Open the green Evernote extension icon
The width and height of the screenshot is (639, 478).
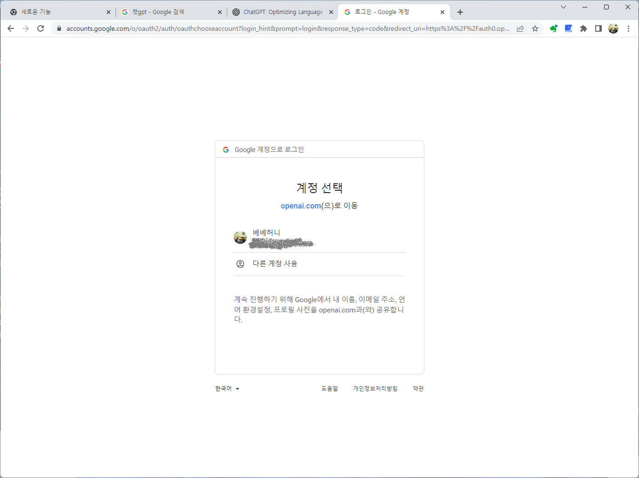click(554, 28)
